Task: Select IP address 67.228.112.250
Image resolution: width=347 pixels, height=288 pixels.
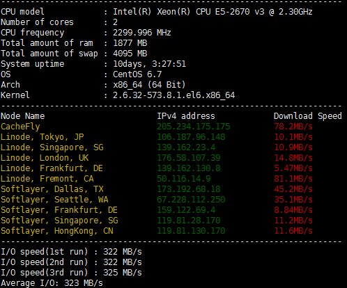Action: (191, 200)
